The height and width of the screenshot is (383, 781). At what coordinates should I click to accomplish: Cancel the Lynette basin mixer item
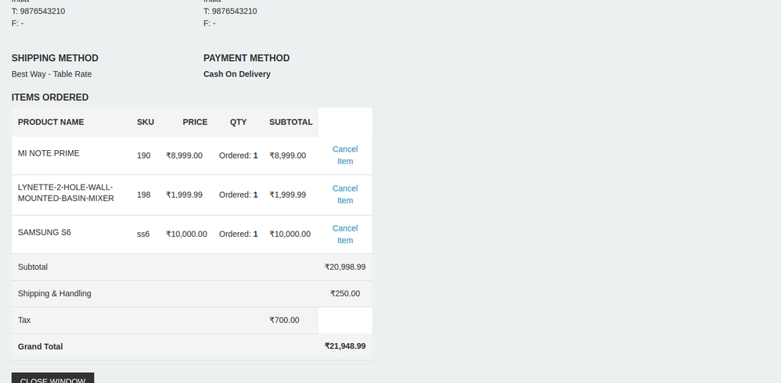[344, 194]
